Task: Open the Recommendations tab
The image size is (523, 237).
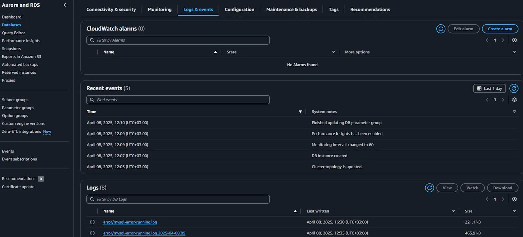Action: pos(370,9)
